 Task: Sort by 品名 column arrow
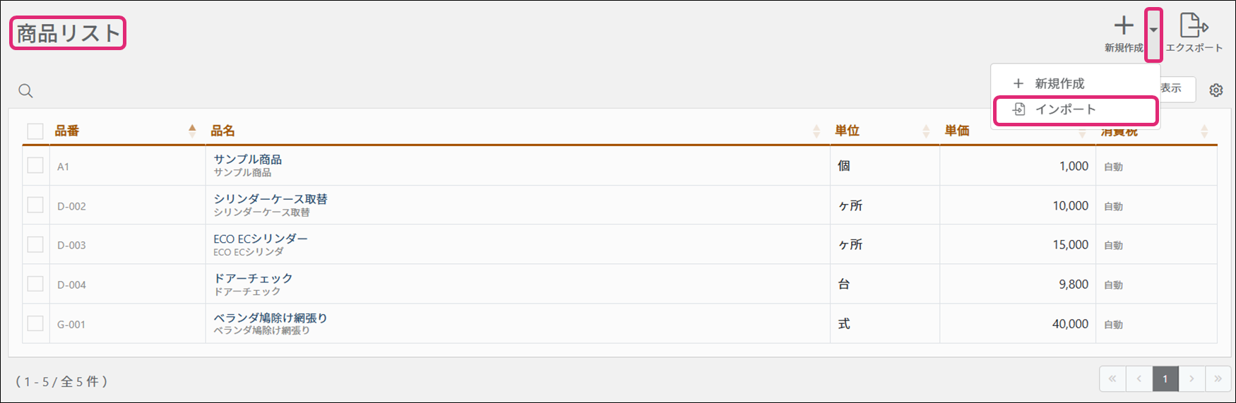pos(816,131)
